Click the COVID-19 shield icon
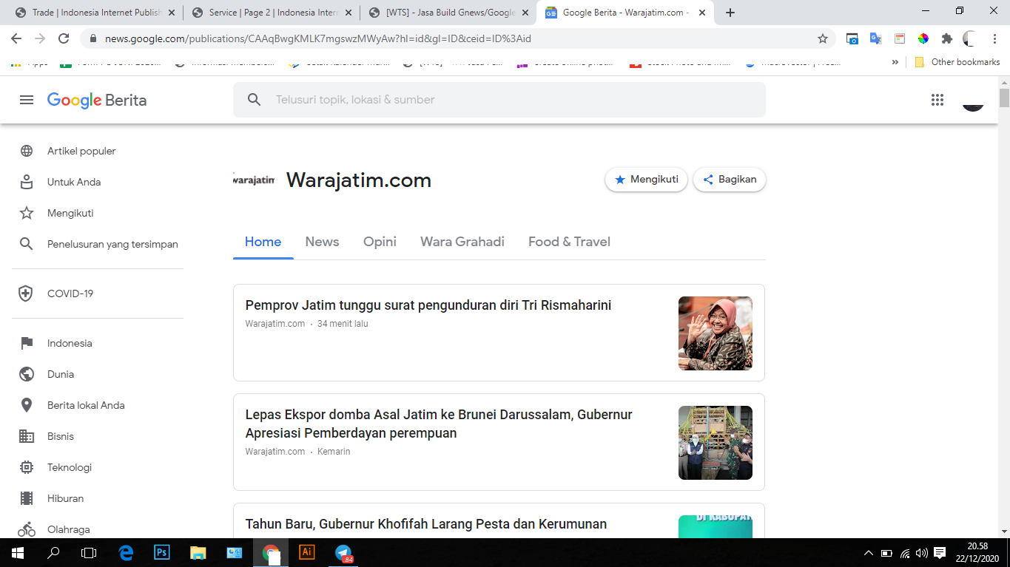 point(27,293)
